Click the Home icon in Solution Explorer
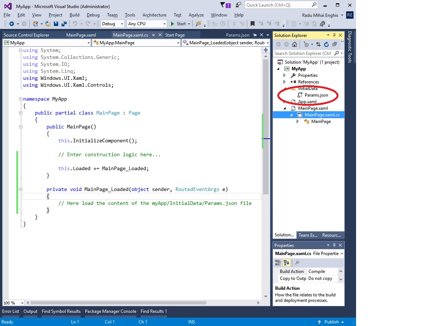 [295, 44]
